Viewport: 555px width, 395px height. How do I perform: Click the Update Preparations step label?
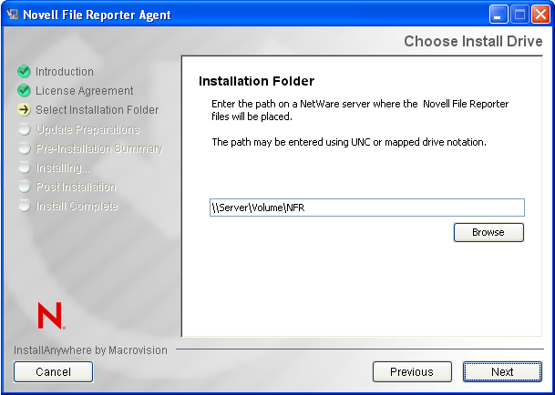click(x=87, y=129)
